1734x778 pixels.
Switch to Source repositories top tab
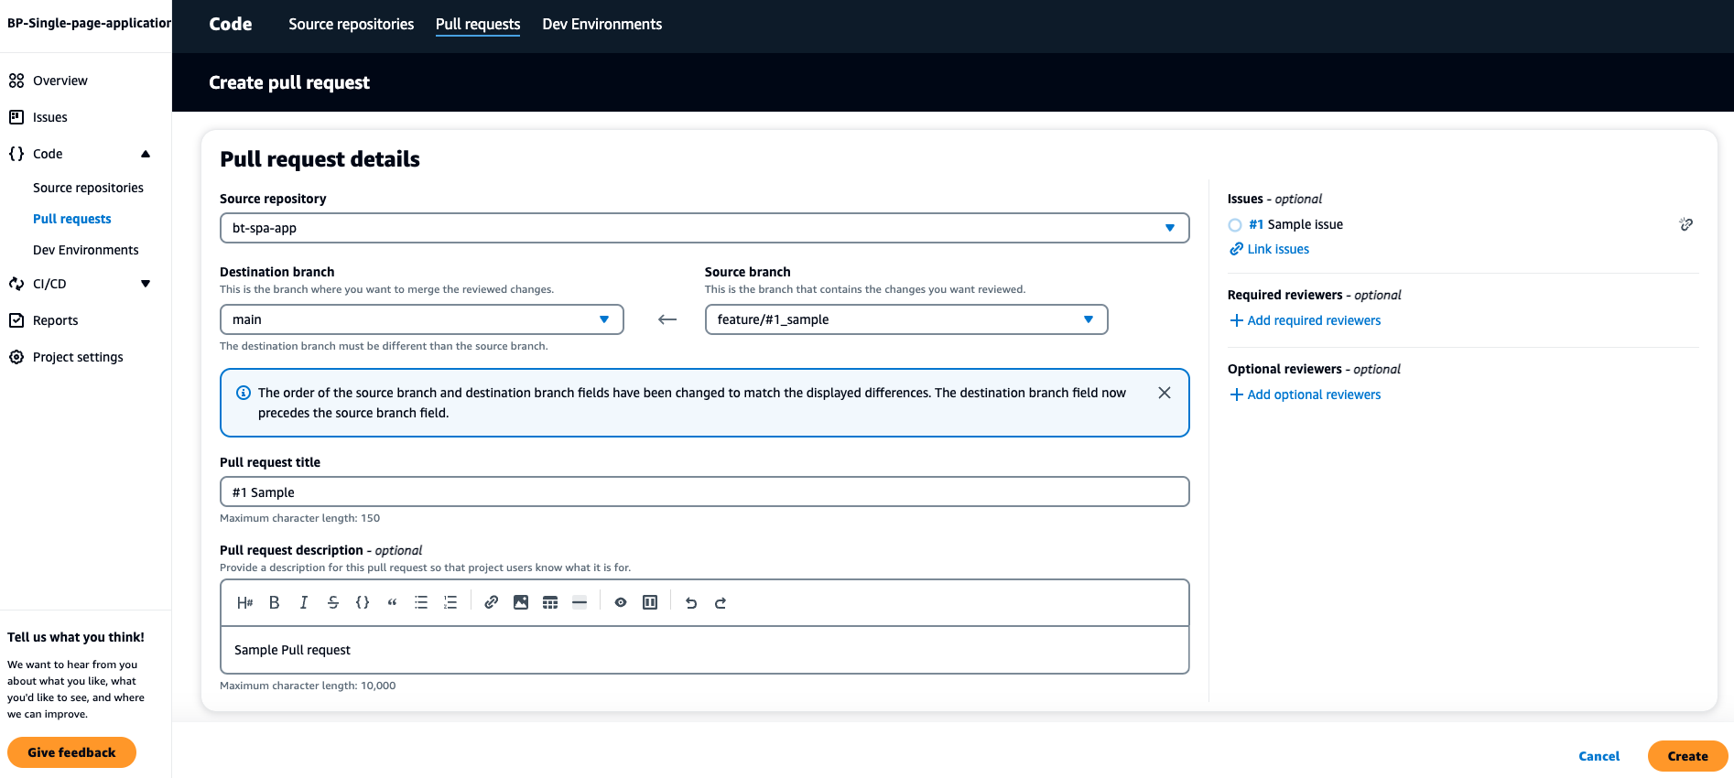click(351, 25)
